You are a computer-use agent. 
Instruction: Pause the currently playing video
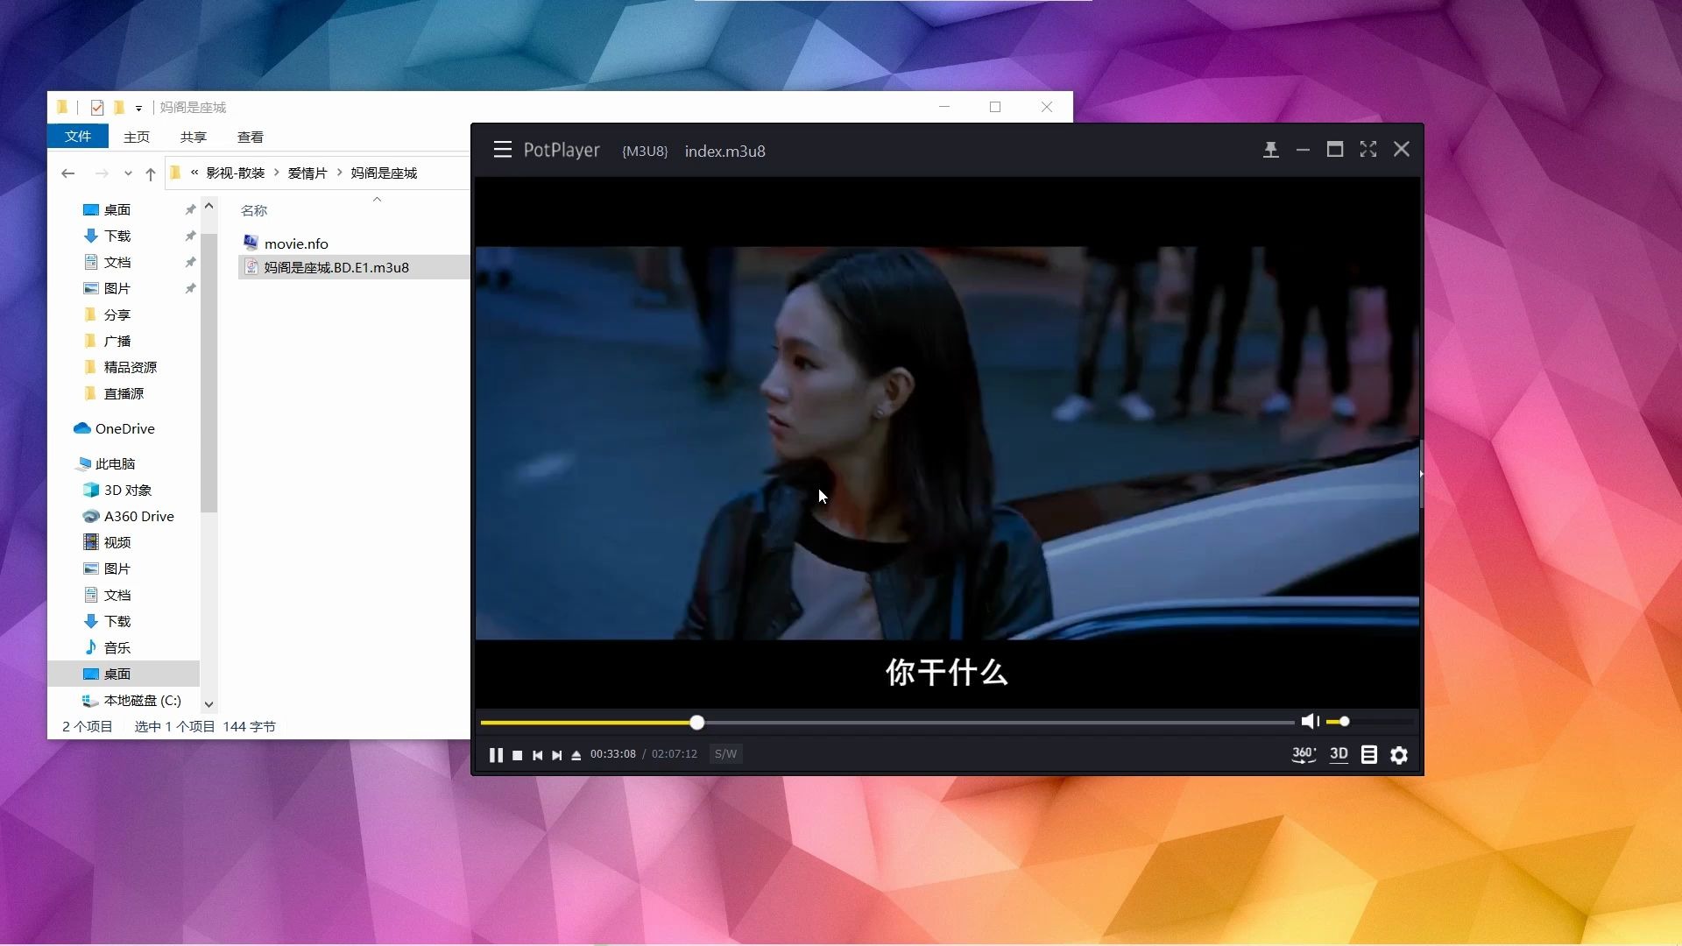click(x=494, y=753)
